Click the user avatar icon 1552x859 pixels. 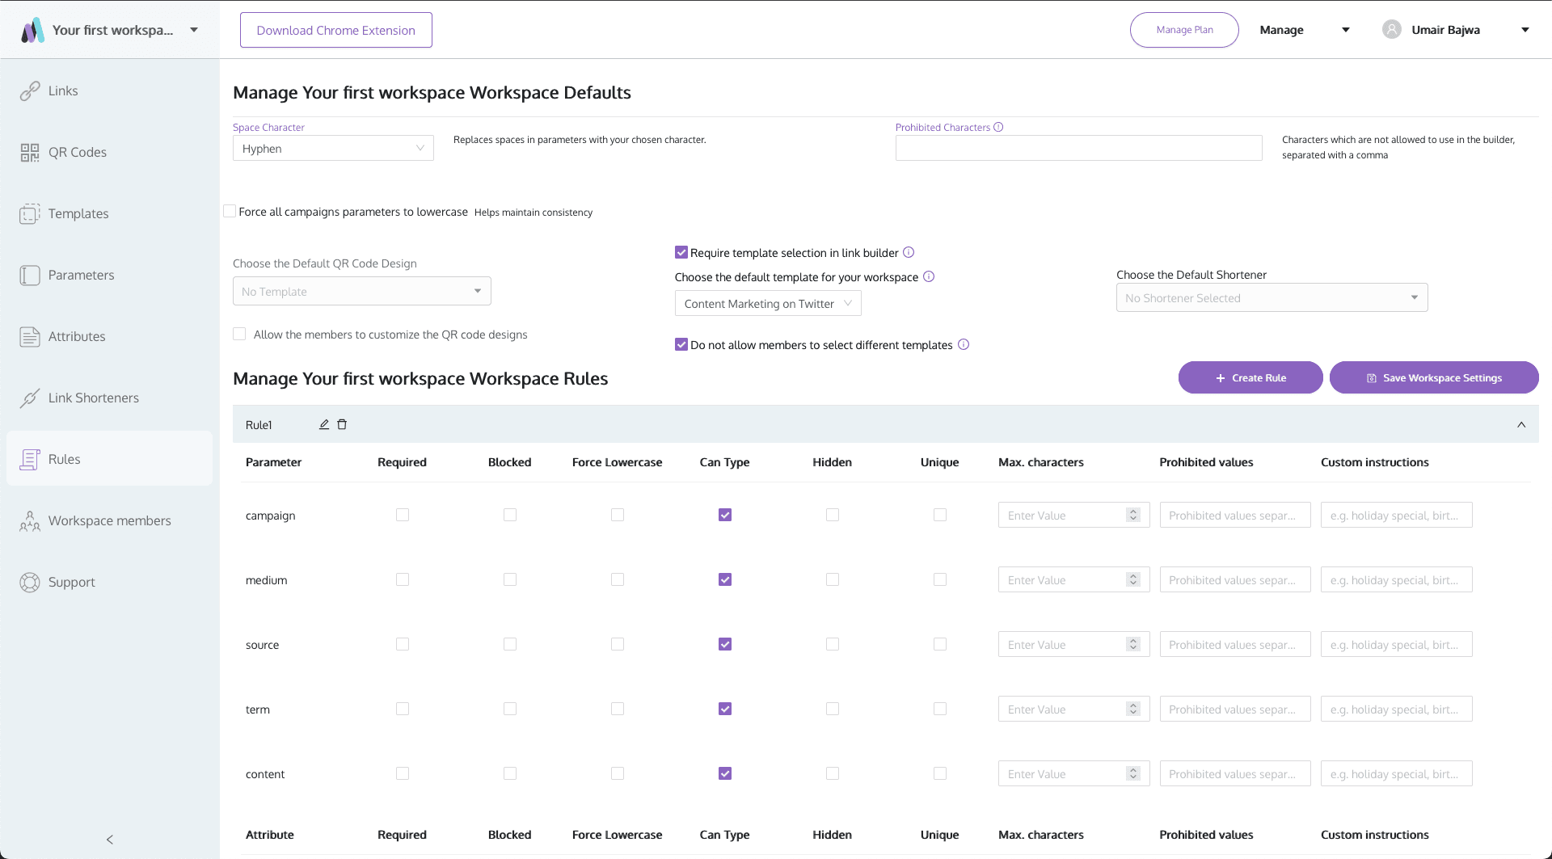tap(1391, 30)
